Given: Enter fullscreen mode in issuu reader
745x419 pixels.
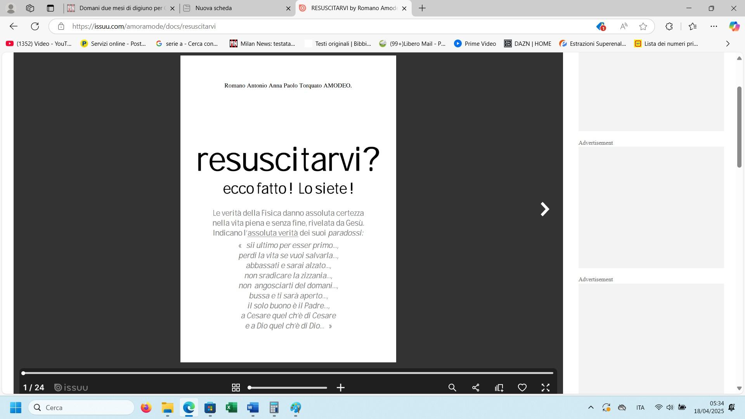Looking at the screenshot, I should [546, 388].
